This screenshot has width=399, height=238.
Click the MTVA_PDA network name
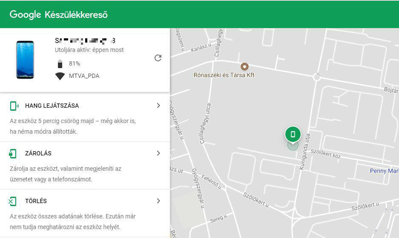coord(84,76)
